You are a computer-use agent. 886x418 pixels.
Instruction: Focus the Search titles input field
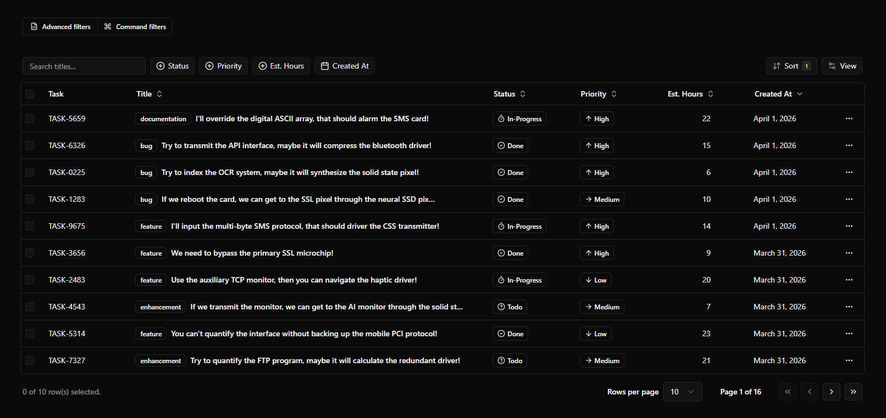point(84,66)
